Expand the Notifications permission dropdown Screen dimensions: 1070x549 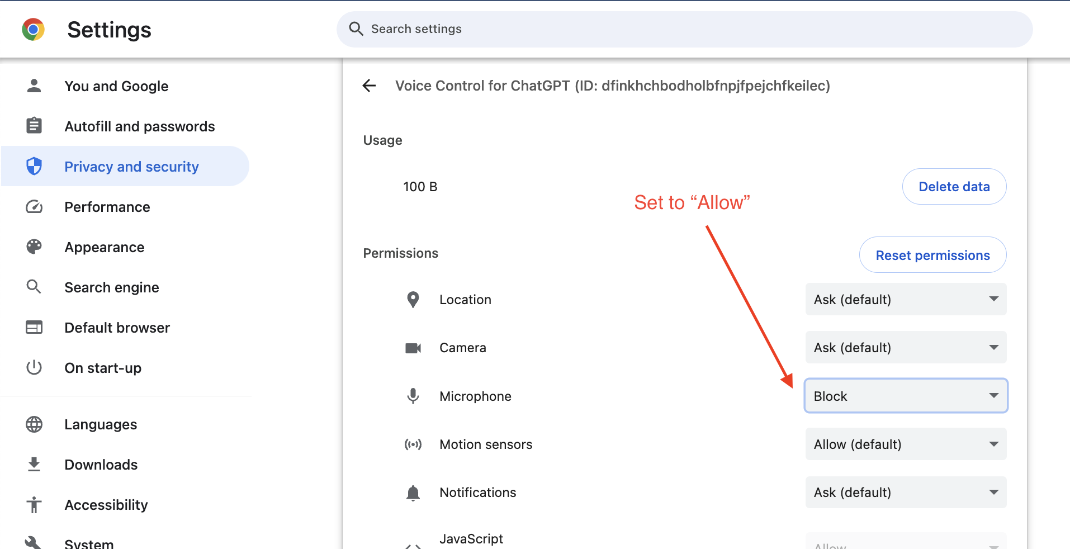pos(906,493)
